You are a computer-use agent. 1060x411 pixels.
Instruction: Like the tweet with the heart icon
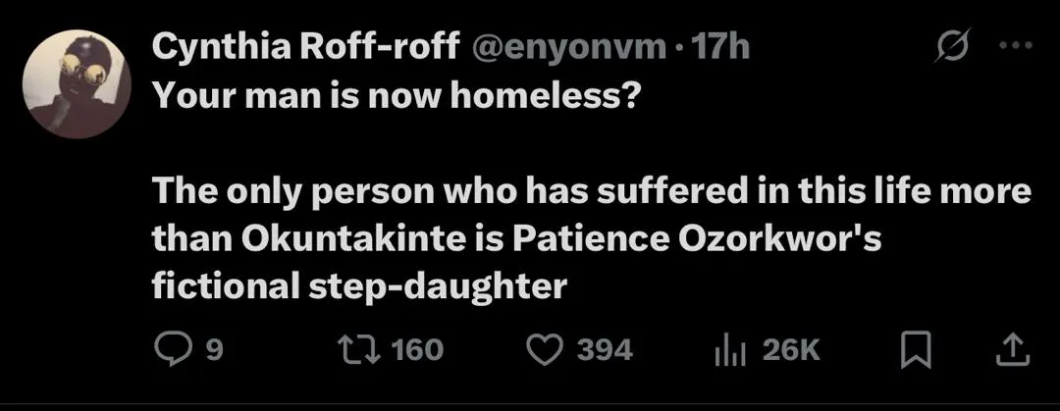(545, 348)
